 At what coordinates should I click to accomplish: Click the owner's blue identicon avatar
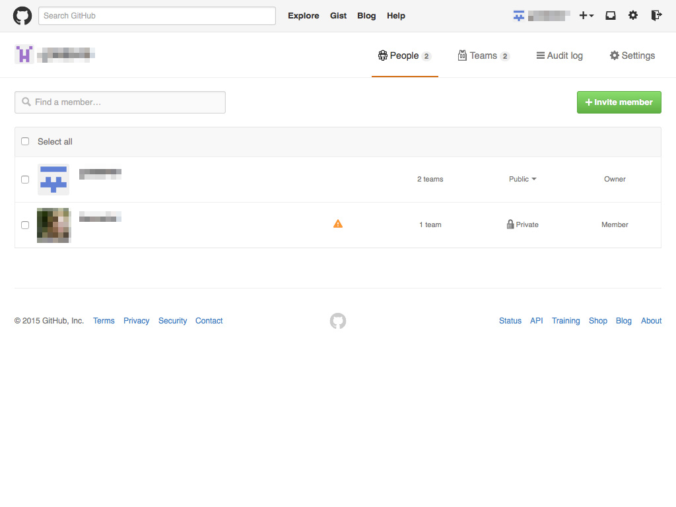pyautogui.click(x=53, y=180)
